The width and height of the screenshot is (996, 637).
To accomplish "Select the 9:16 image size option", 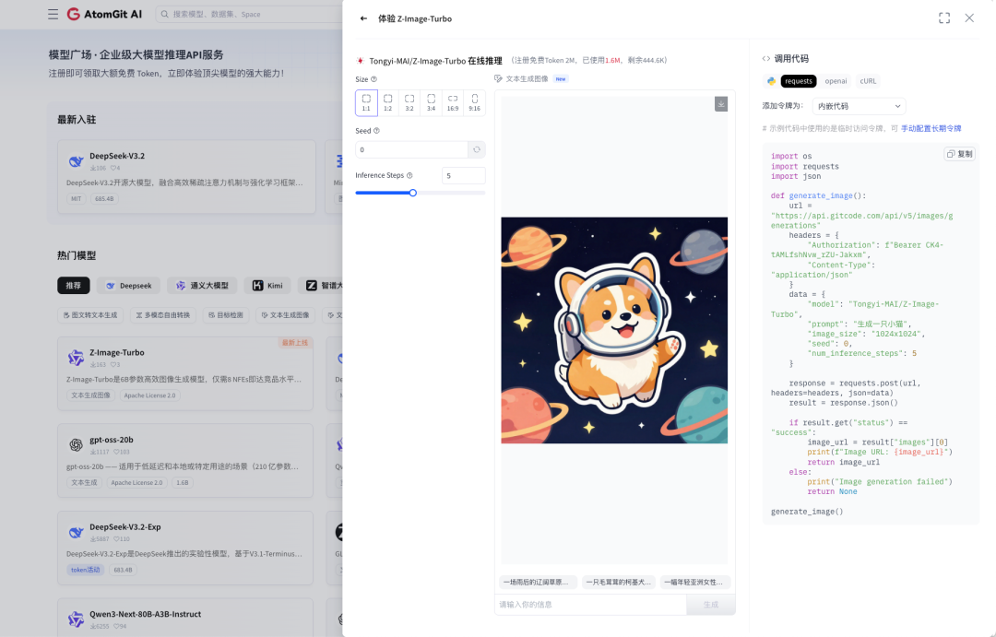I will 474,102.
